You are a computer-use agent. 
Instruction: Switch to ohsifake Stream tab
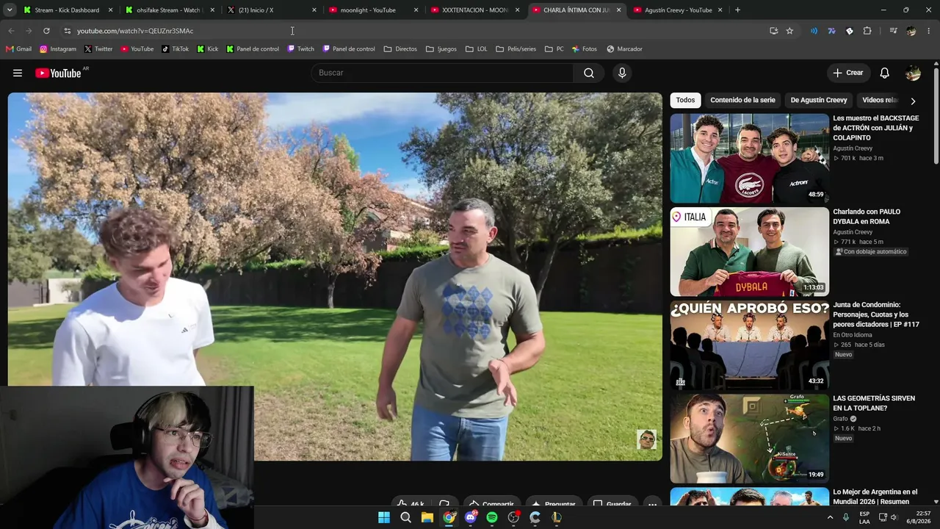click(x=170, y=10)
